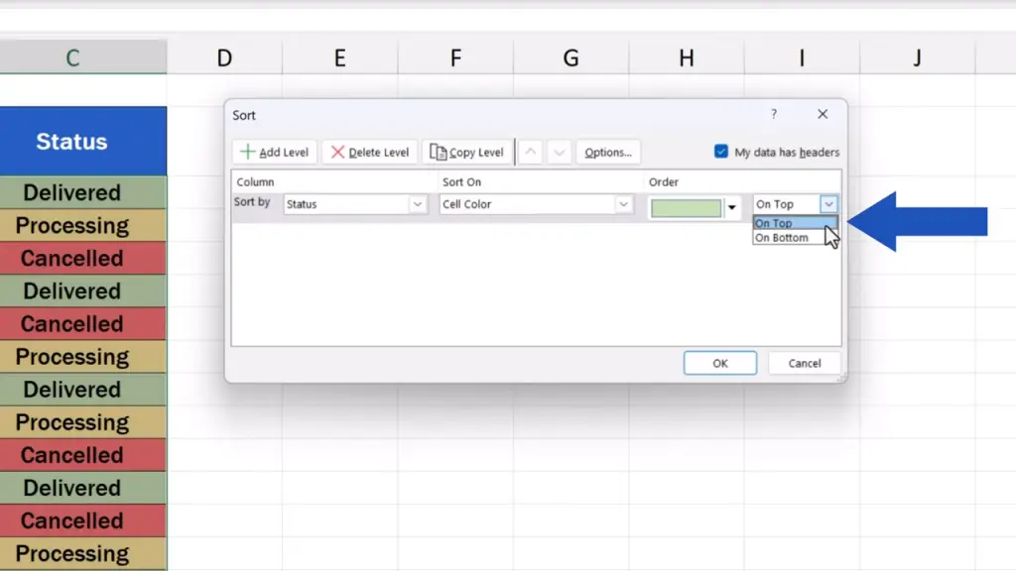Click the Delete Level red X icon
The width and height of the screenshot is (1016, 571).
tap(338, 153)
